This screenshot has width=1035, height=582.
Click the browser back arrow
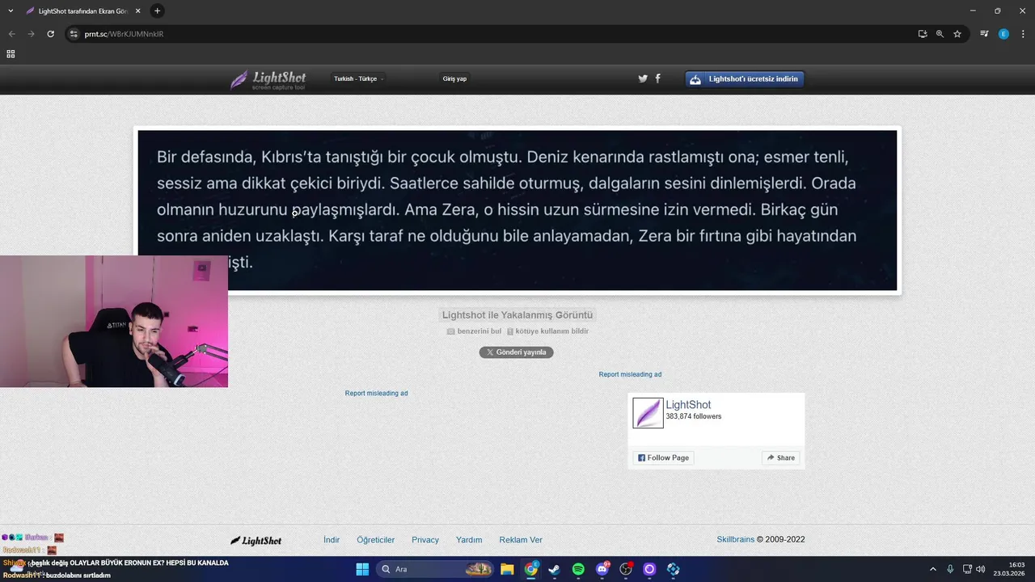11,34
